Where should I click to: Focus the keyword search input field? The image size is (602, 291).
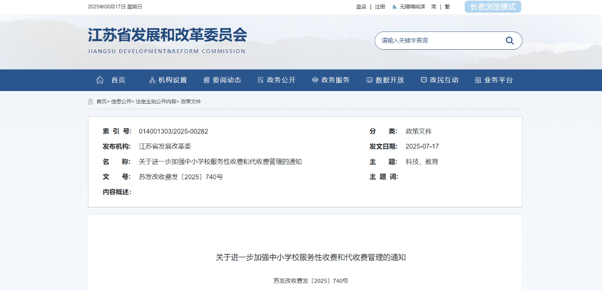pyautogui.click(x=437, y=41)
